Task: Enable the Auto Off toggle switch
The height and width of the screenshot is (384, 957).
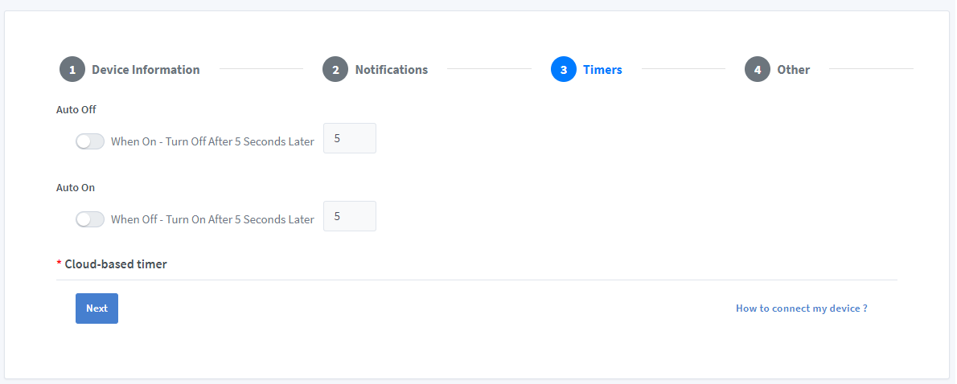Action: pos(90,141)
